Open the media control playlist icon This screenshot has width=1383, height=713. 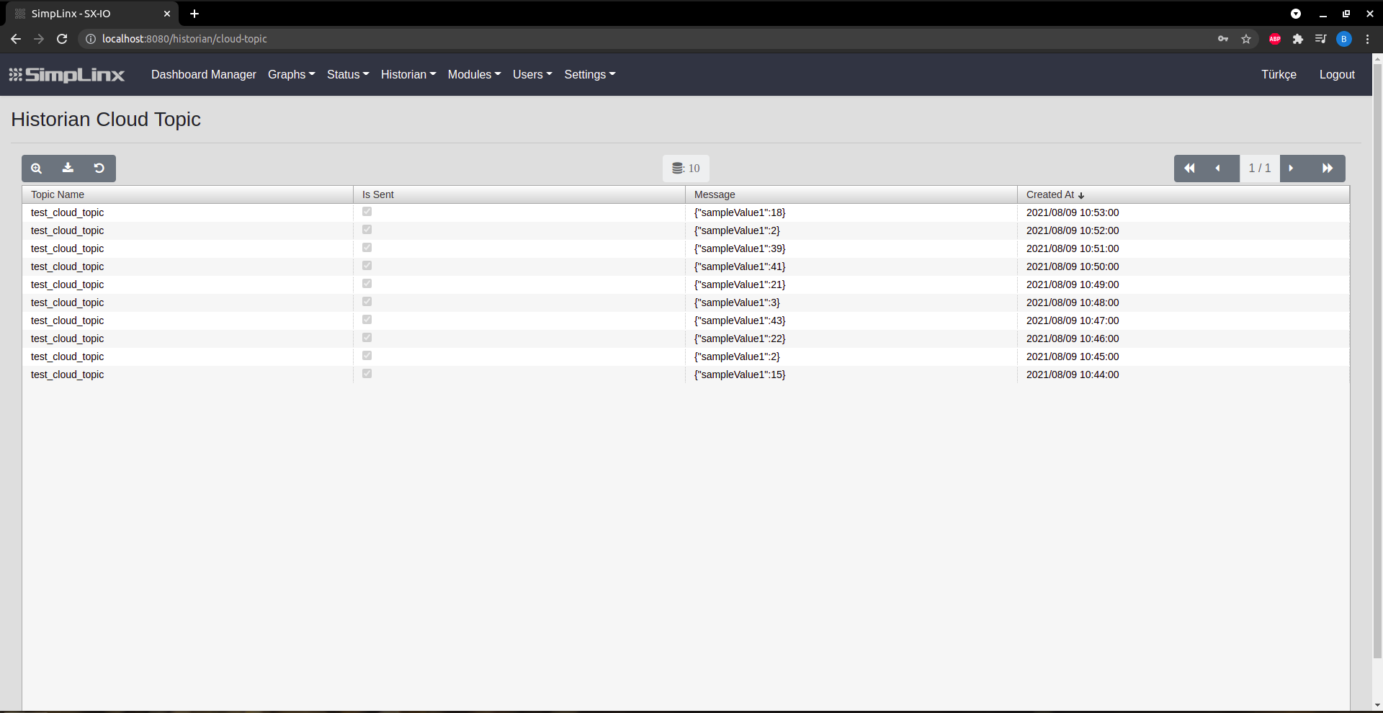(x=1321, y=39)
